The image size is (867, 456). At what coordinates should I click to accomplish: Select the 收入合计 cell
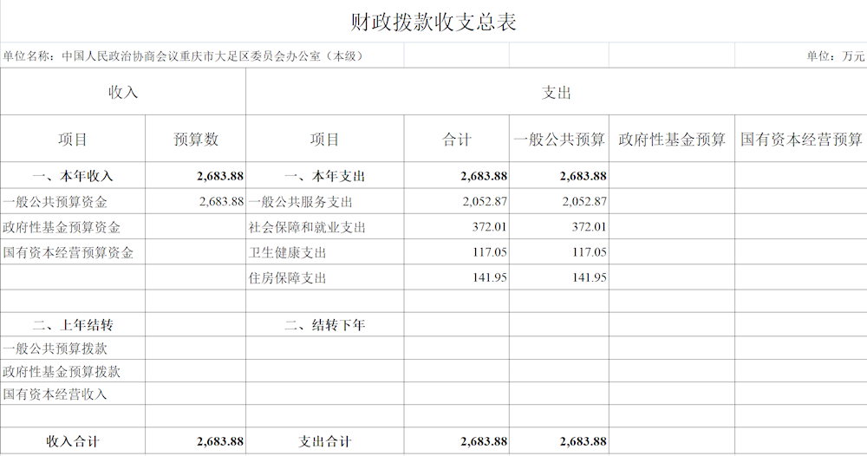[x=73, y=441]
